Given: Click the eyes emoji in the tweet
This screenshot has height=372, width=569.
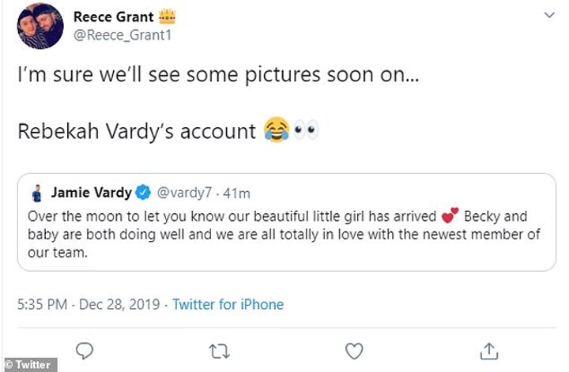Looking at the screenshot, I should [x=305, y=130].
